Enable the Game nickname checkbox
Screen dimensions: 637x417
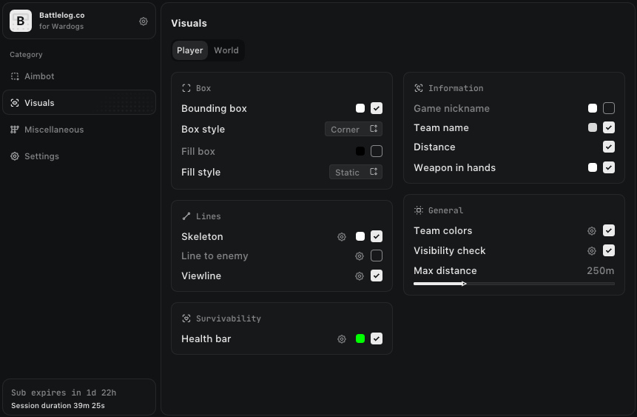tap(609, 108)
